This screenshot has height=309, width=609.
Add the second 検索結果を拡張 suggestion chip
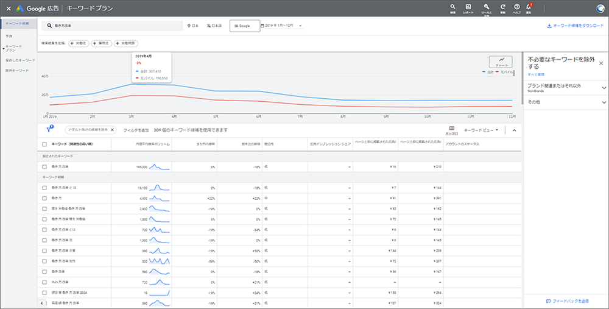pyautogui.click(x=102, y=43)
